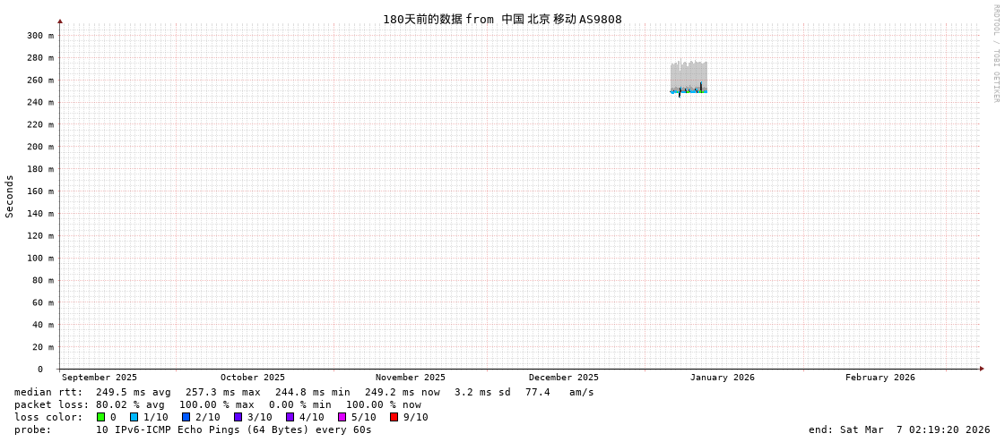
Task: Select the January 2026 x-axis label
Action: click(x=722, y=378)
